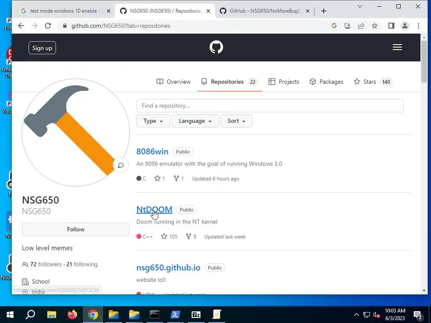Viewport: 431px width, 323px height.
Task: Click the Google icon in address bar
Action: coord(334,26)
